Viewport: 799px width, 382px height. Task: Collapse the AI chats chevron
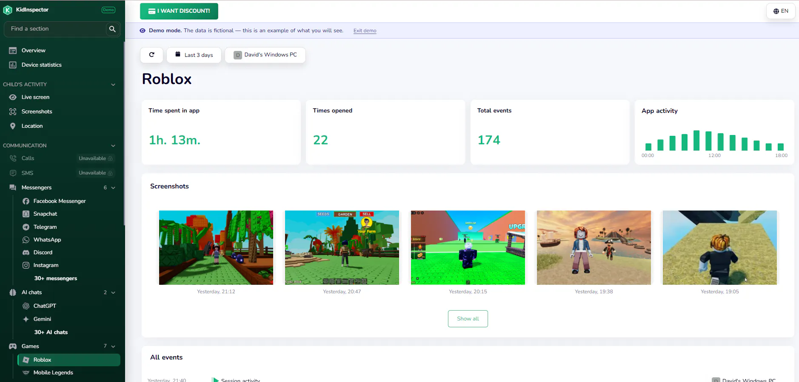click(113, 292)
